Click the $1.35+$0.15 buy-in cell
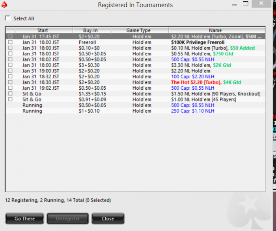 coord(92,94)
